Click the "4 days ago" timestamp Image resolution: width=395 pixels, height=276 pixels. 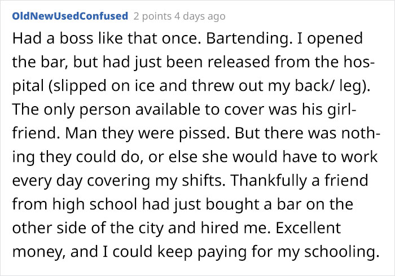click(x=201, y=16)
